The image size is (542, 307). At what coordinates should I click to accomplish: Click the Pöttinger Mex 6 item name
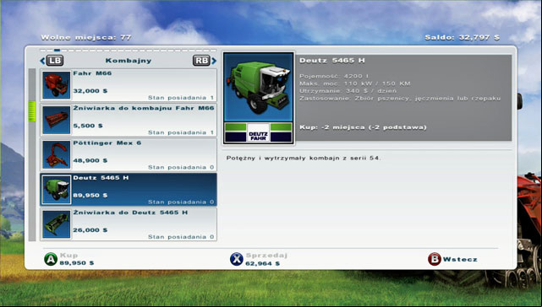(x=107, y=143)
